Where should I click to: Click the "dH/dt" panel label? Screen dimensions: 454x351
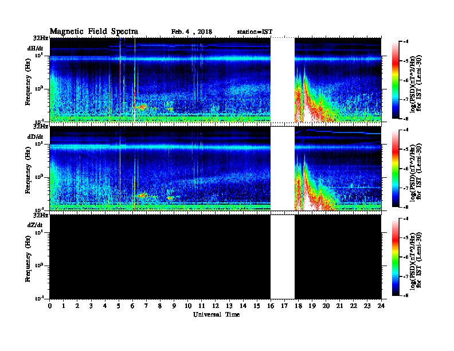(36, 48)
